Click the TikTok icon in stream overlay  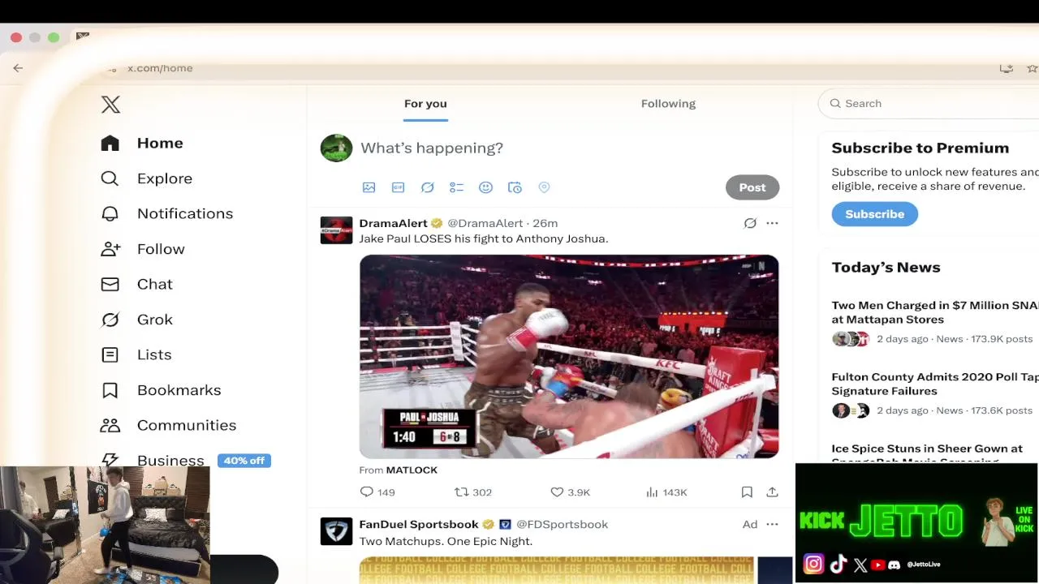[x=839, y=565]
